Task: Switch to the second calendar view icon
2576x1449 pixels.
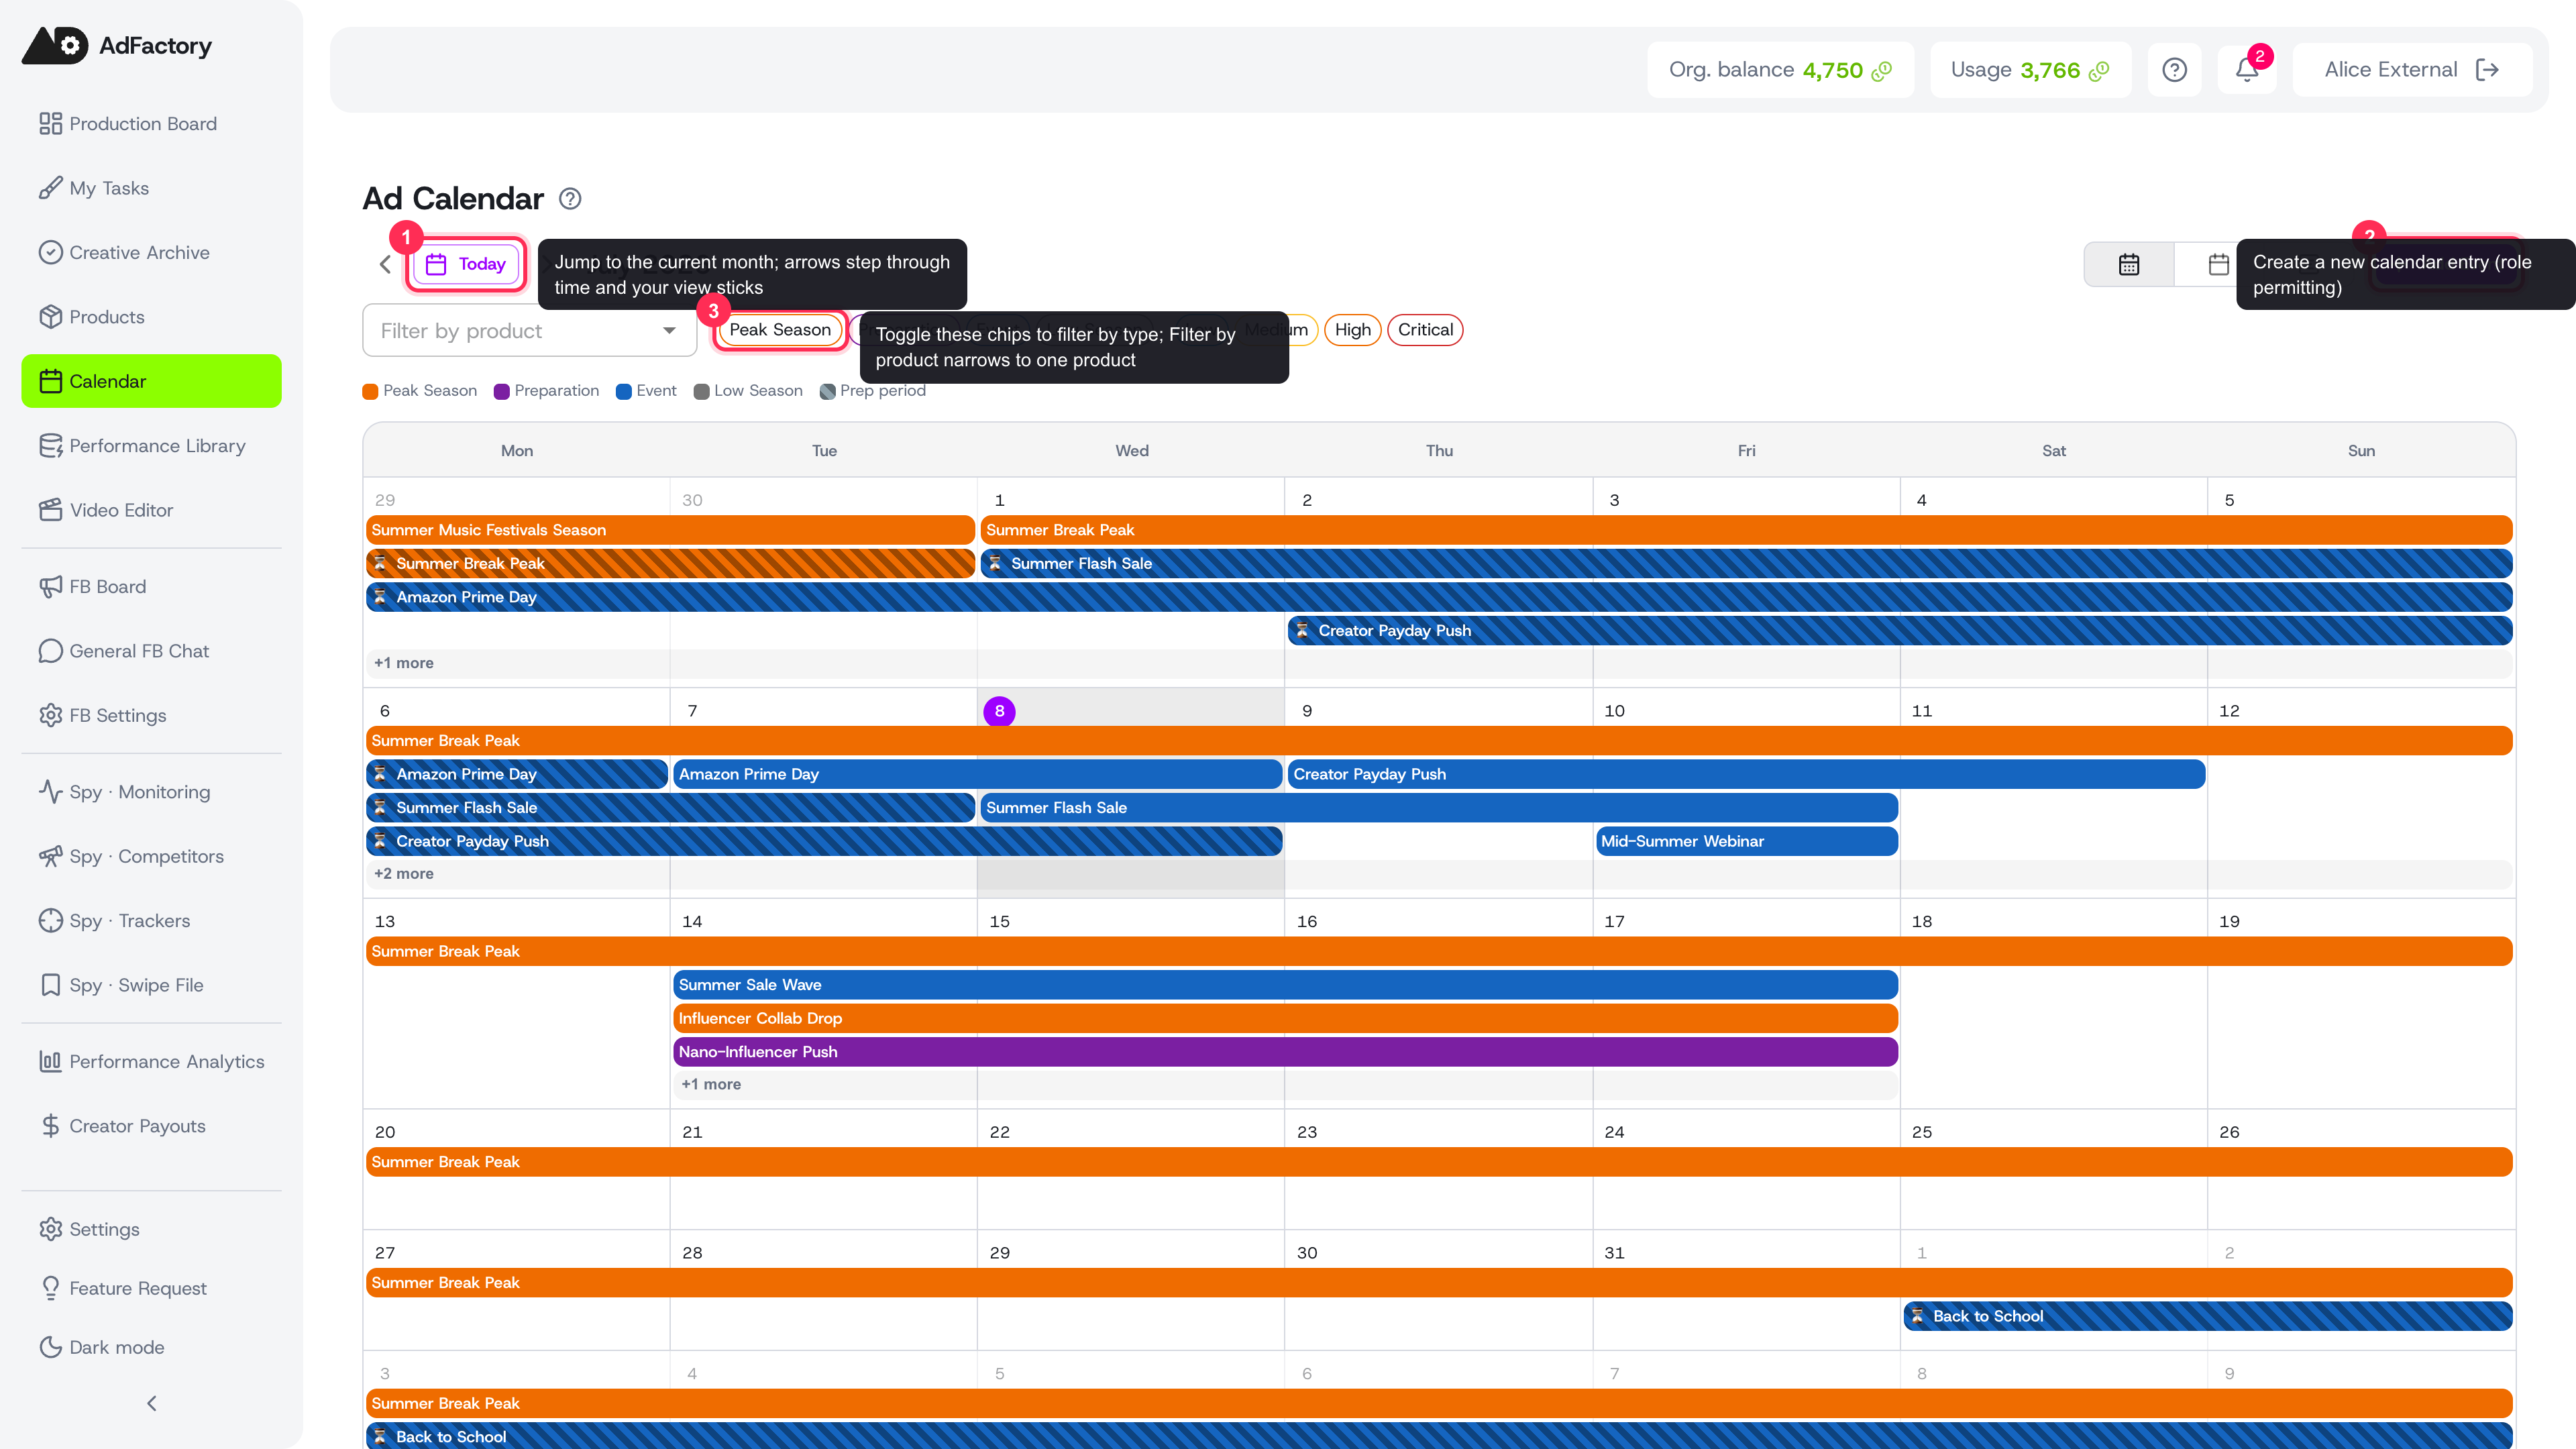Action: [2218, 264]
